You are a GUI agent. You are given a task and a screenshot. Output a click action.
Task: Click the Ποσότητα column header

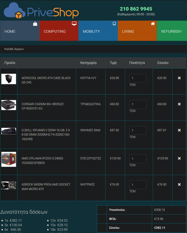pyautogui.click(x=137, y=63)
